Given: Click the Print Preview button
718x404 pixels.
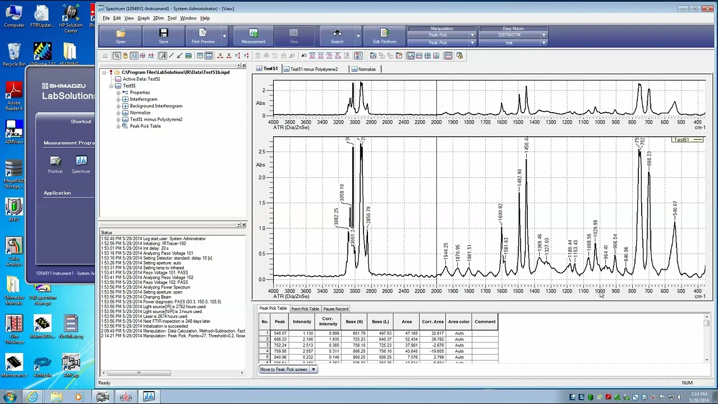Looking at the screenshot, I should (x=203, y=36).
